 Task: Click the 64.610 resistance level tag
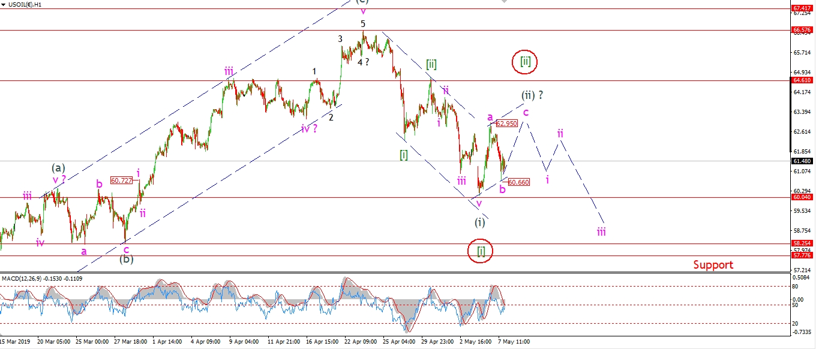point(802,80)
